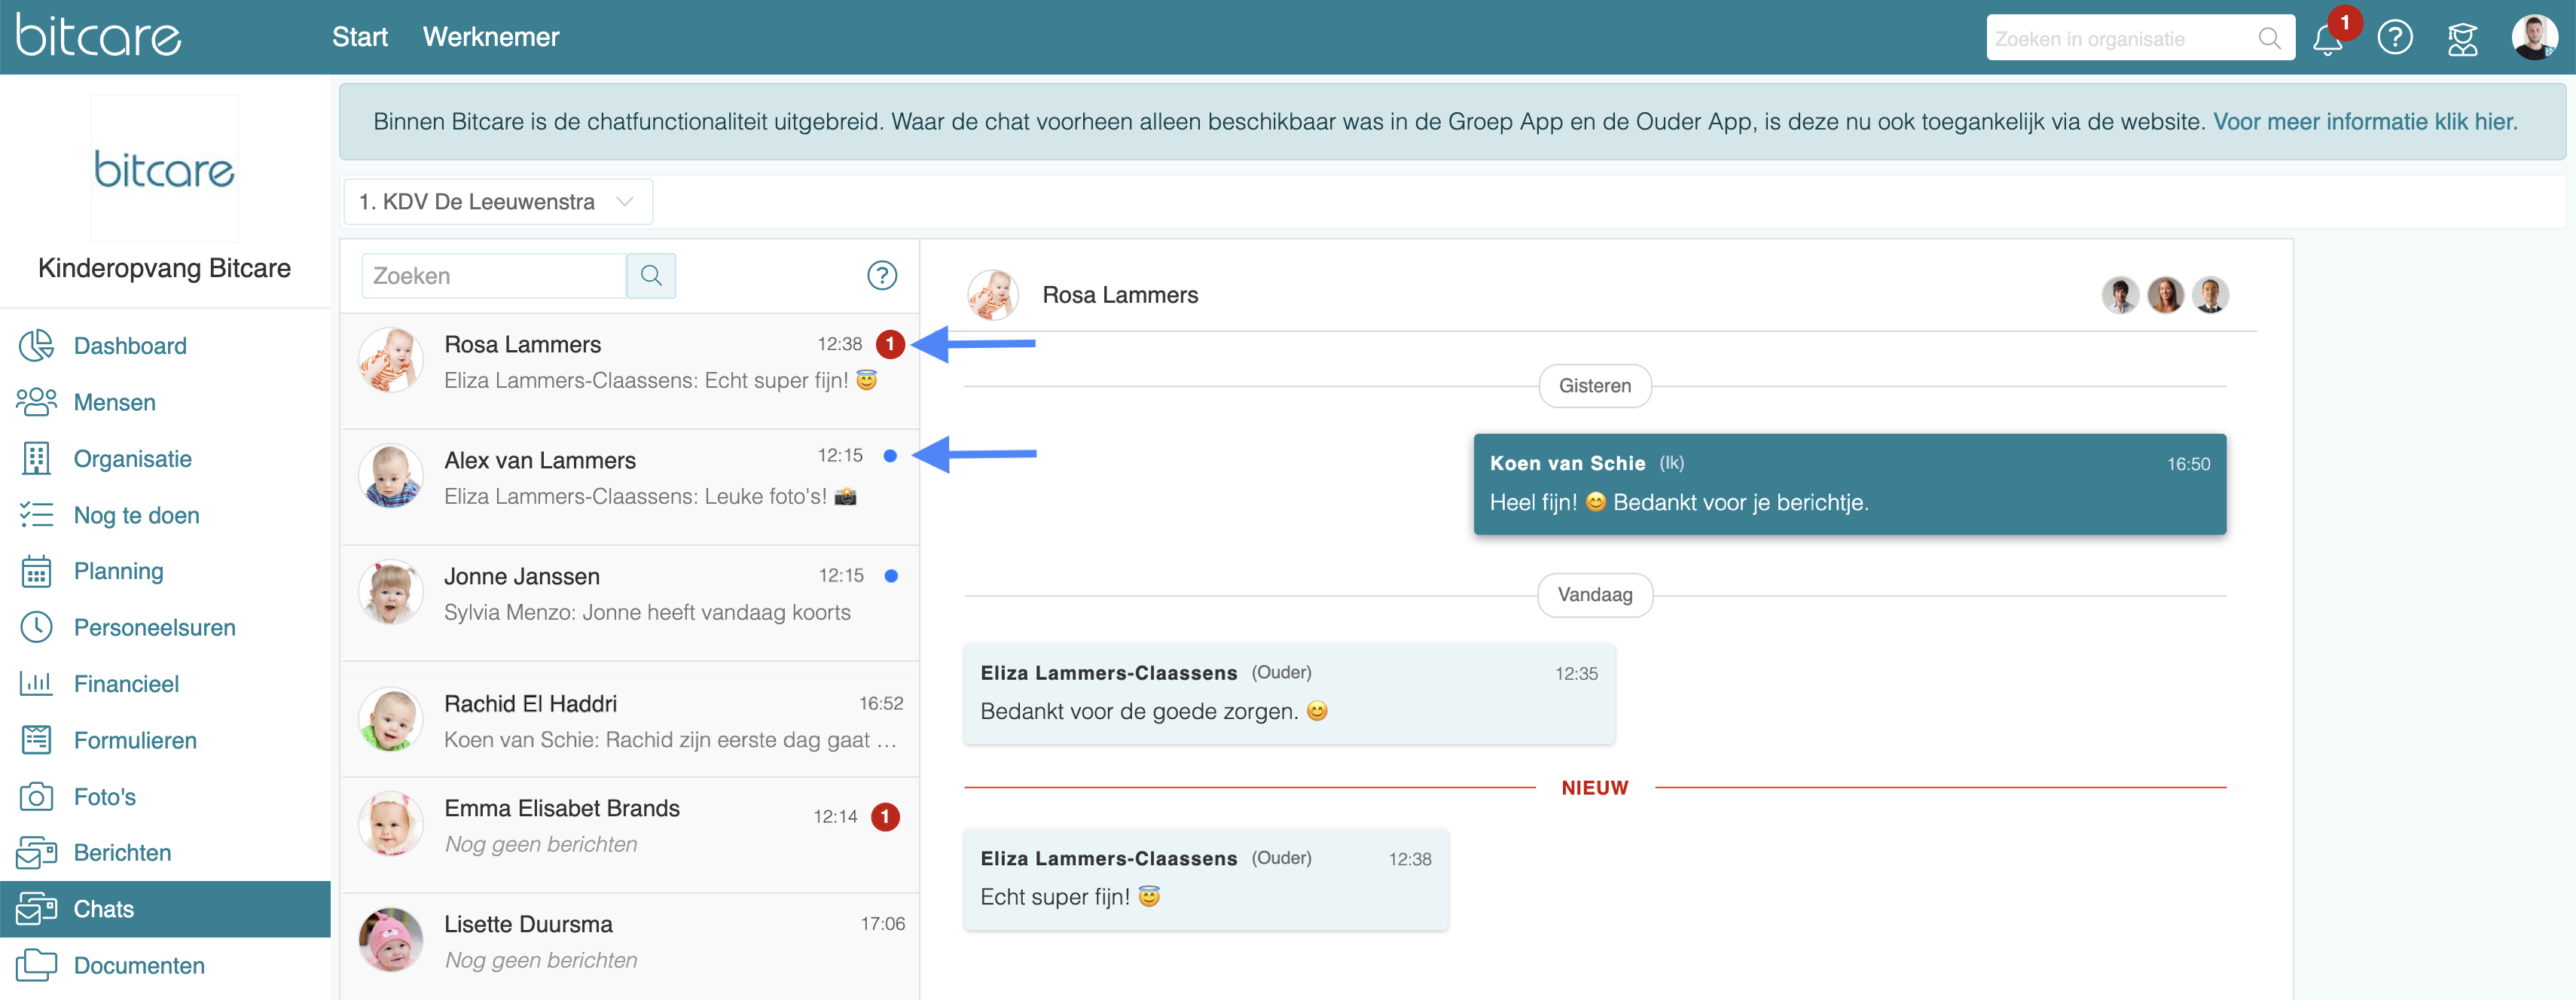Screen dimensions: 2576x1000
Task: Open the help question mark in top bar
Action: tap(2395, 38)
